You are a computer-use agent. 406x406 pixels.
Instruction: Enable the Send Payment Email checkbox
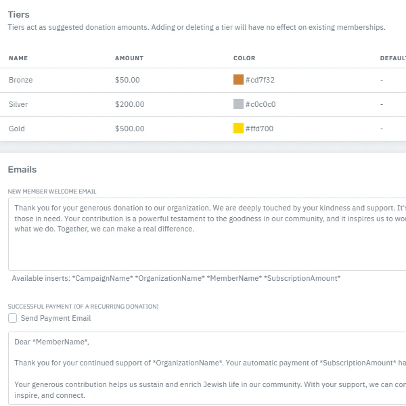point(13,318)
